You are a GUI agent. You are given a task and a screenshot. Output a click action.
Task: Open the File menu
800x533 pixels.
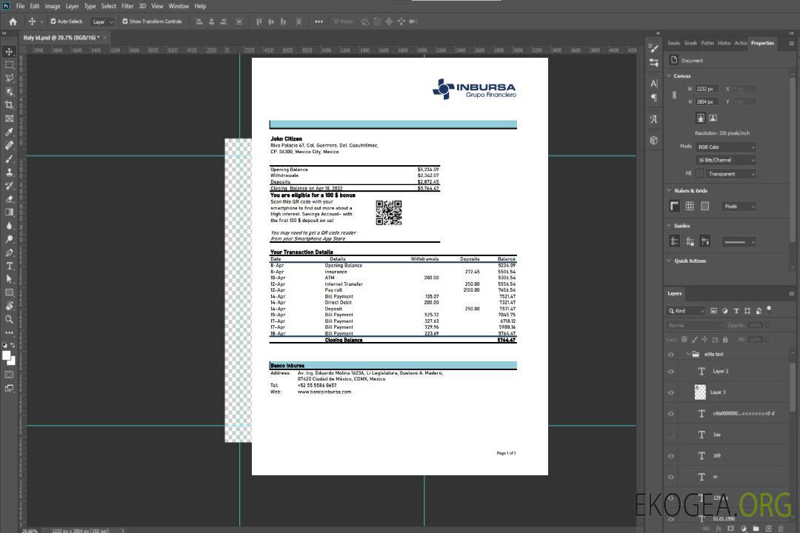coord(20,6)
